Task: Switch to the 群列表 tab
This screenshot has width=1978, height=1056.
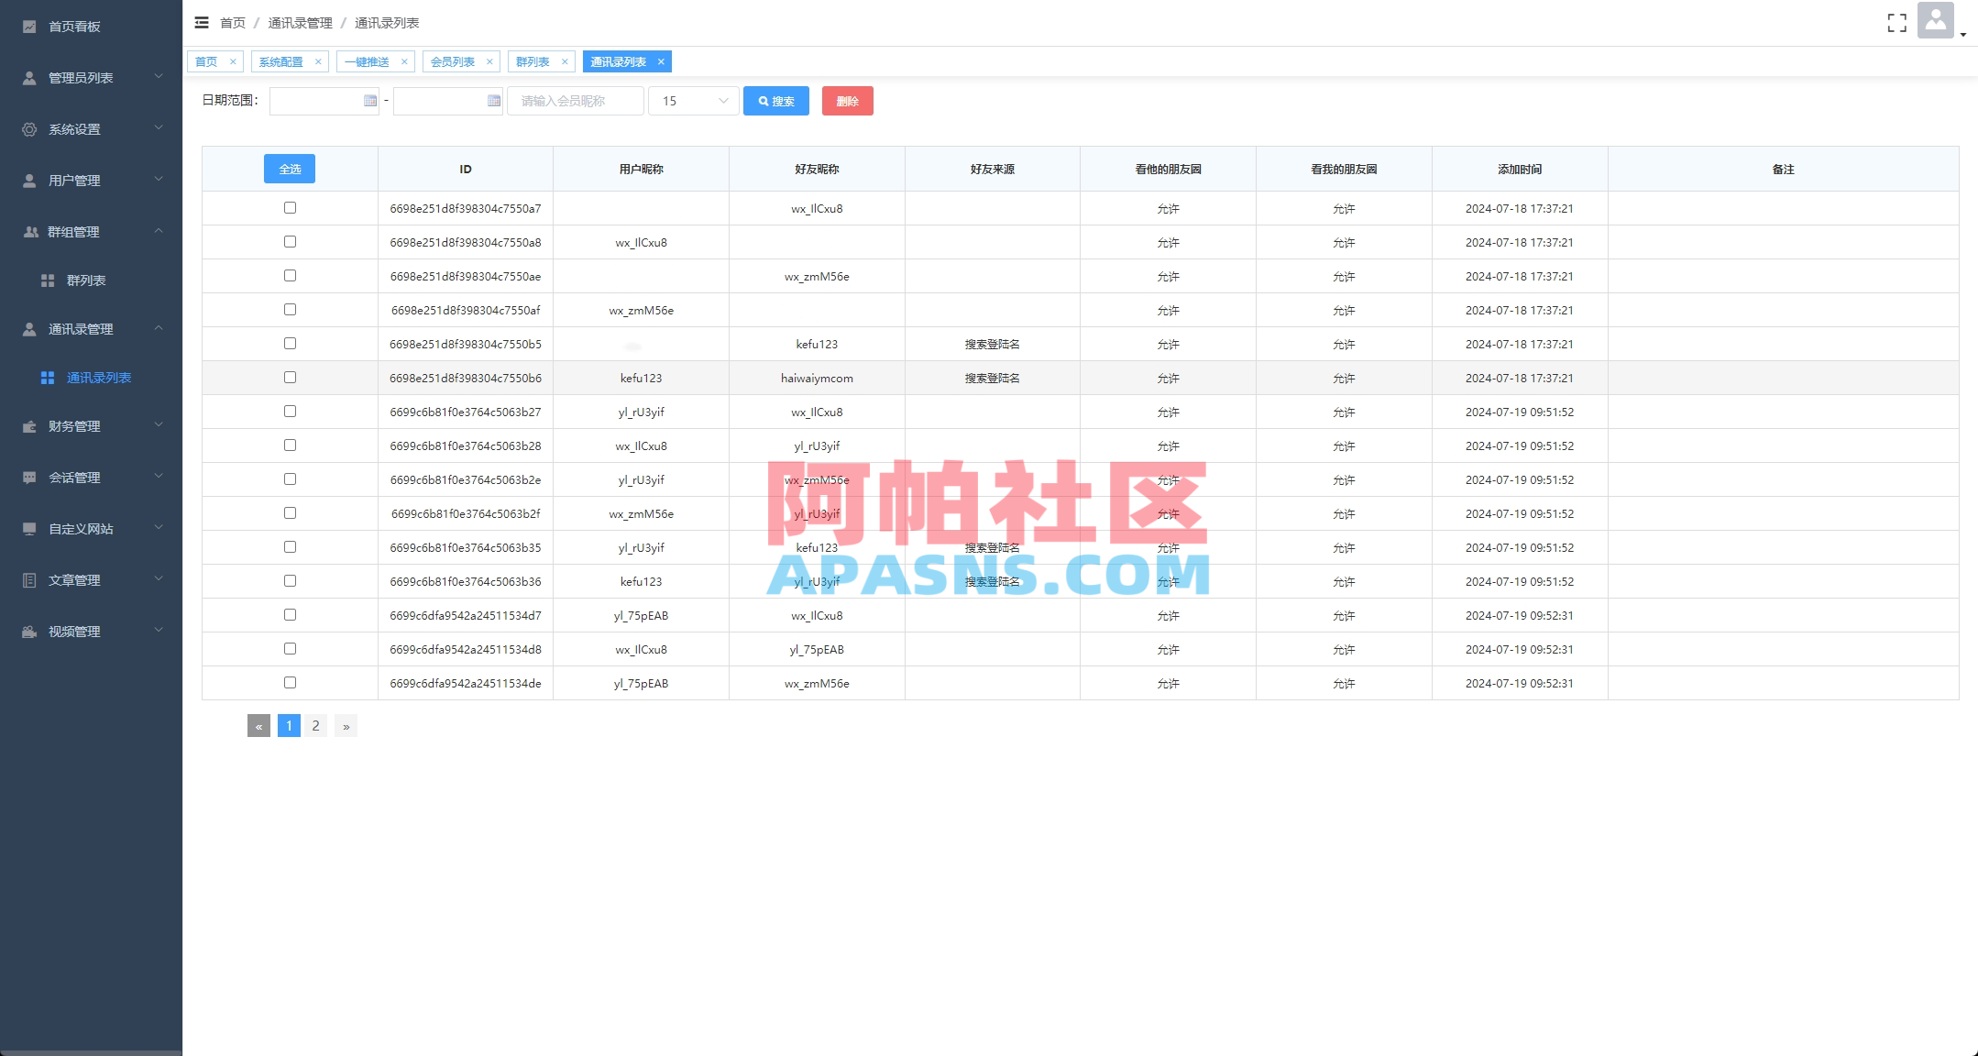Action: [x=534, y=61]
